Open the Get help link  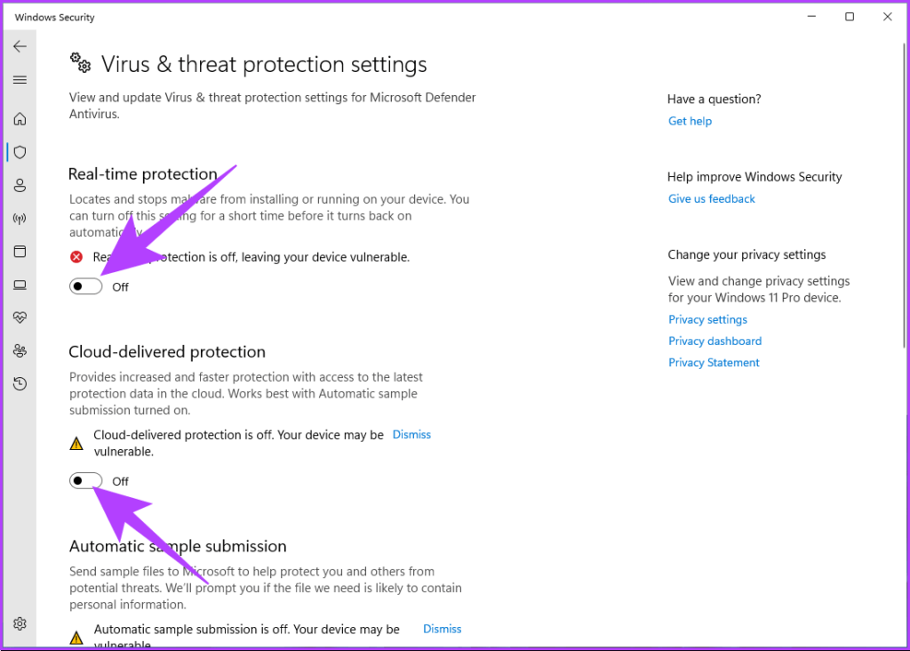(x=690, y=121)
